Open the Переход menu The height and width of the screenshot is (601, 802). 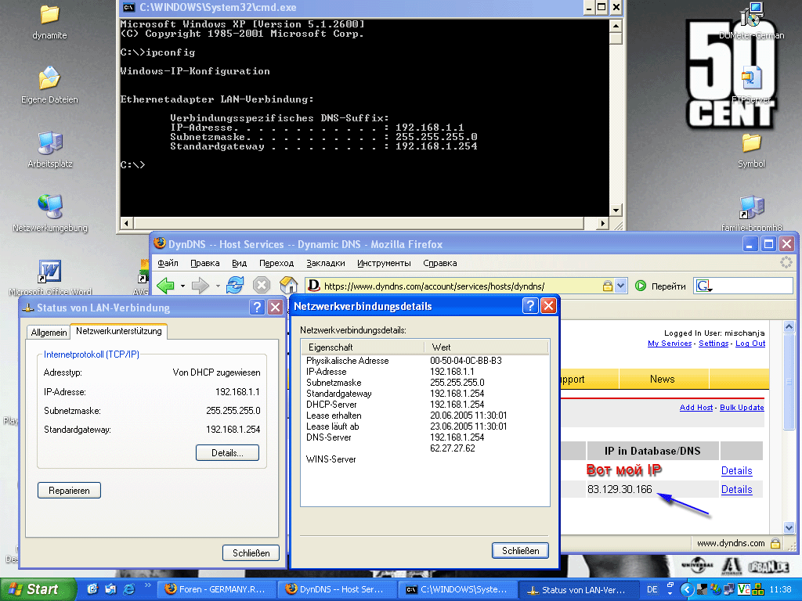pyautogui.click(x=276, y=263)
